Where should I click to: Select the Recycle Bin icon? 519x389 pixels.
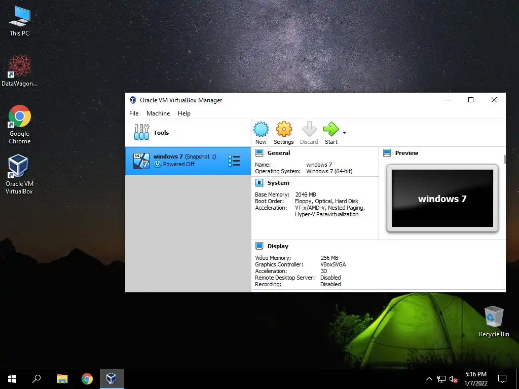(494, 322)
